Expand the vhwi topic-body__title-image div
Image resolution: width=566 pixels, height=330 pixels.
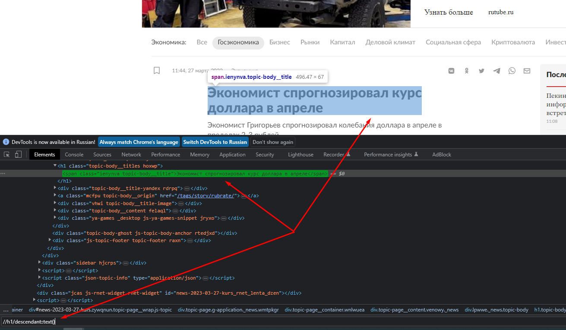[55, 203]
